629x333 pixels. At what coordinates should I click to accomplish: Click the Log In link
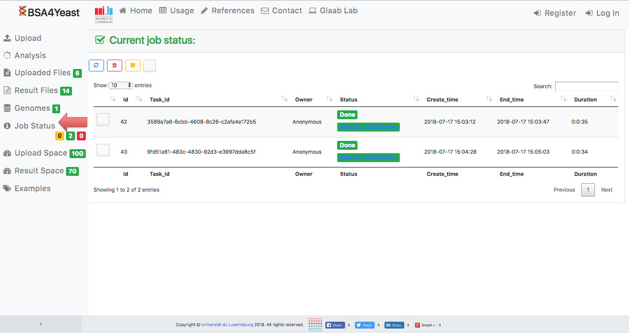point(602,13)
